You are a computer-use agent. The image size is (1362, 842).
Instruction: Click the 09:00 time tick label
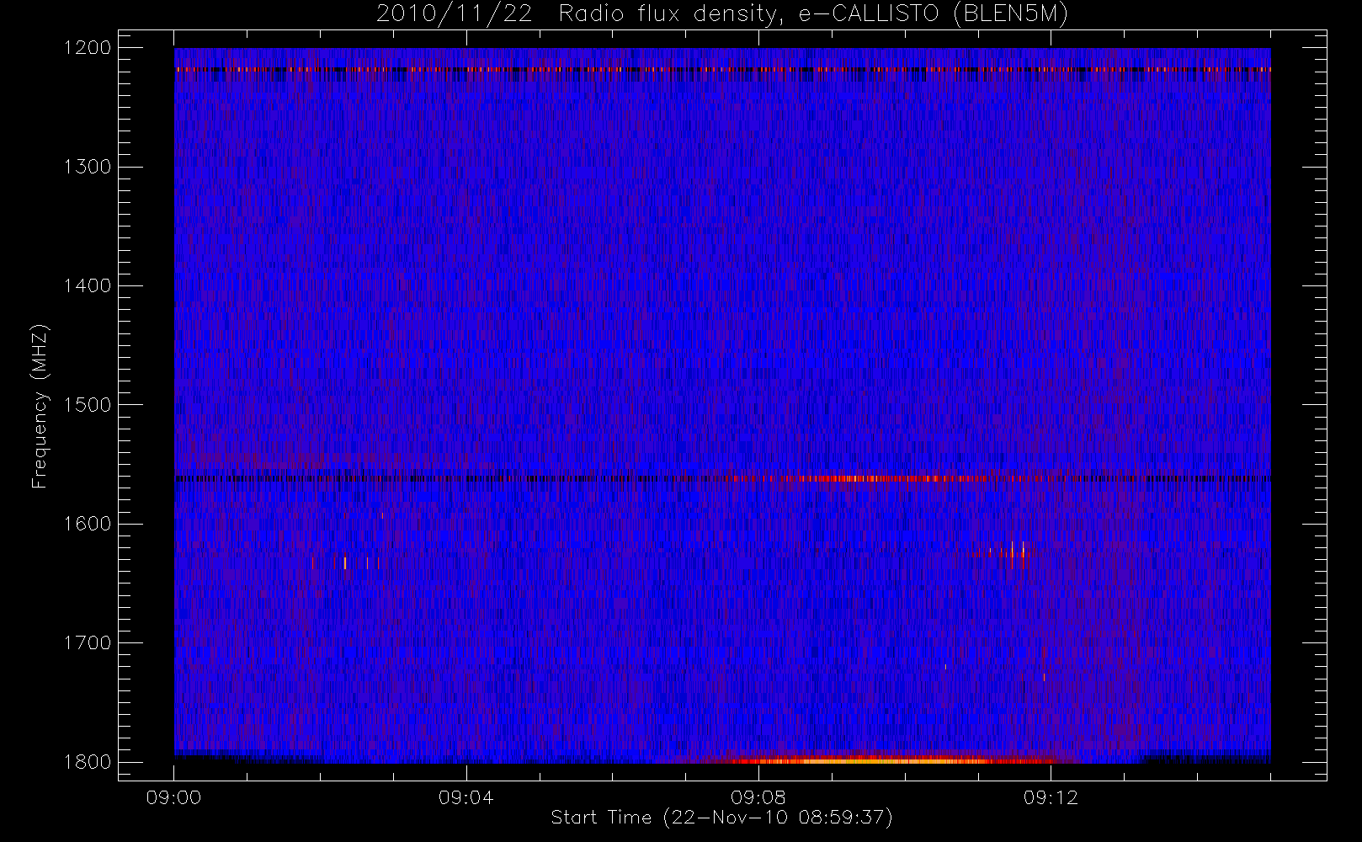pos(173,797)
